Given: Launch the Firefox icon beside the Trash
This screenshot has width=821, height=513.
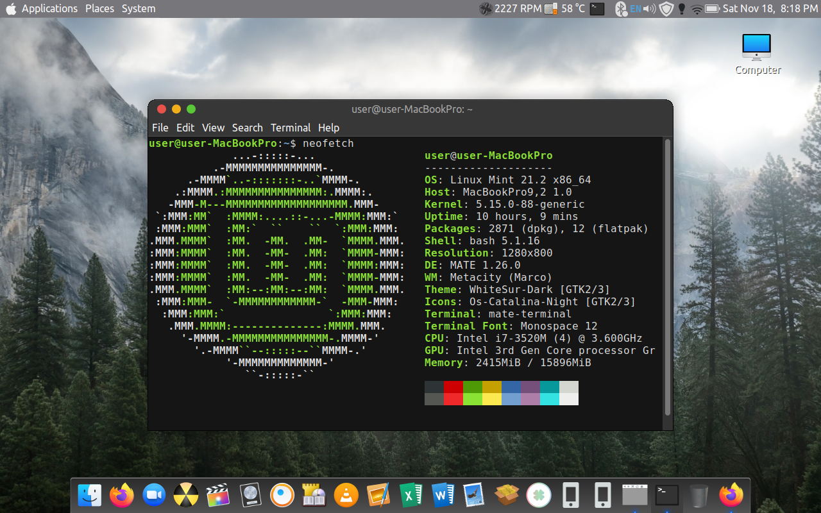Looking at the screenshot, I should coord(731,495).
